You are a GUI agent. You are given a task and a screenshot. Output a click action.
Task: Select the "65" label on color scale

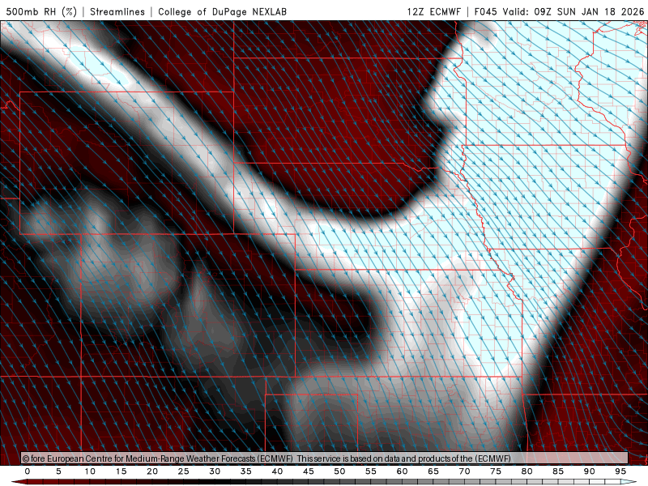click(x=433, y=471)
